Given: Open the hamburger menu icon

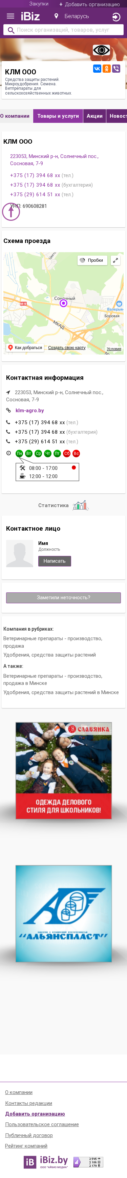Looking at the screenshot, I should pyautogui.click(x=10, y=16).
